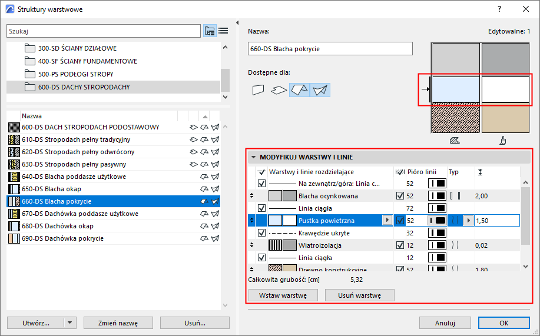
Task: Click the surface paintbrush icon under preview
Action: 503,141
